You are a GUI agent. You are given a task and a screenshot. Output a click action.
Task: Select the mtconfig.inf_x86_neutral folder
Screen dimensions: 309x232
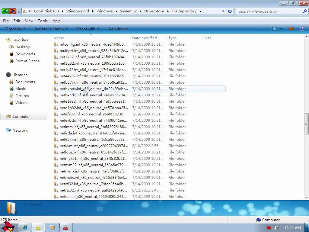tap(139, 44)
